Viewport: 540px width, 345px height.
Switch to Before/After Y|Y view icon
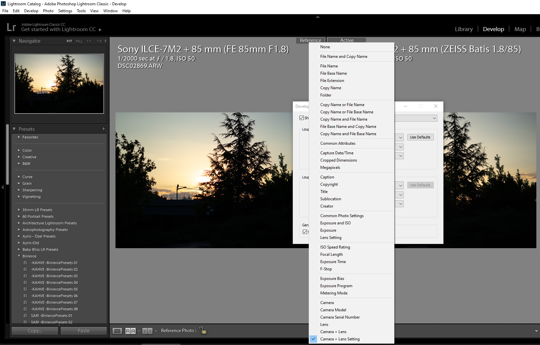pyautogui.click(x=147, y=331)
